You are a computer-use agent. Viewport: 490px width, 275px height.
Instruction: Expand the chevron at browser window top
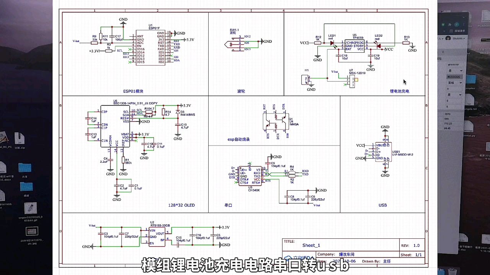[464, 17]
